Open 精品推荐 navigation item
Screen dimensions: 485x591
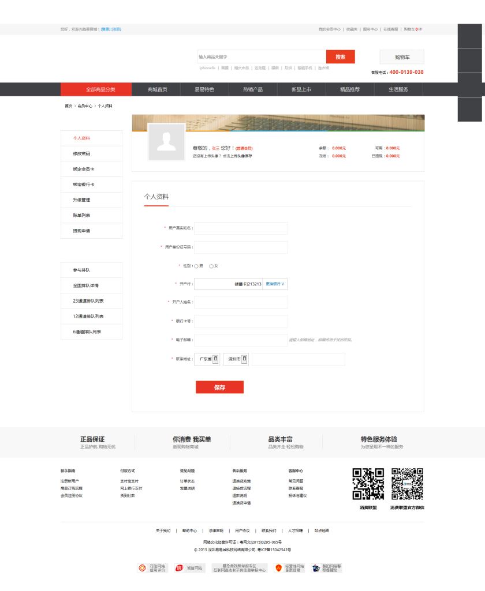[x=350, y=89]
